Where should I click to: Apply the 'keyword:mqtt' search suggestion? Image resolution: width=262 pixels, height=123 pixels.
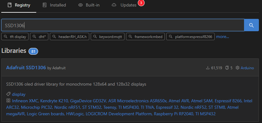coord(107,37)
